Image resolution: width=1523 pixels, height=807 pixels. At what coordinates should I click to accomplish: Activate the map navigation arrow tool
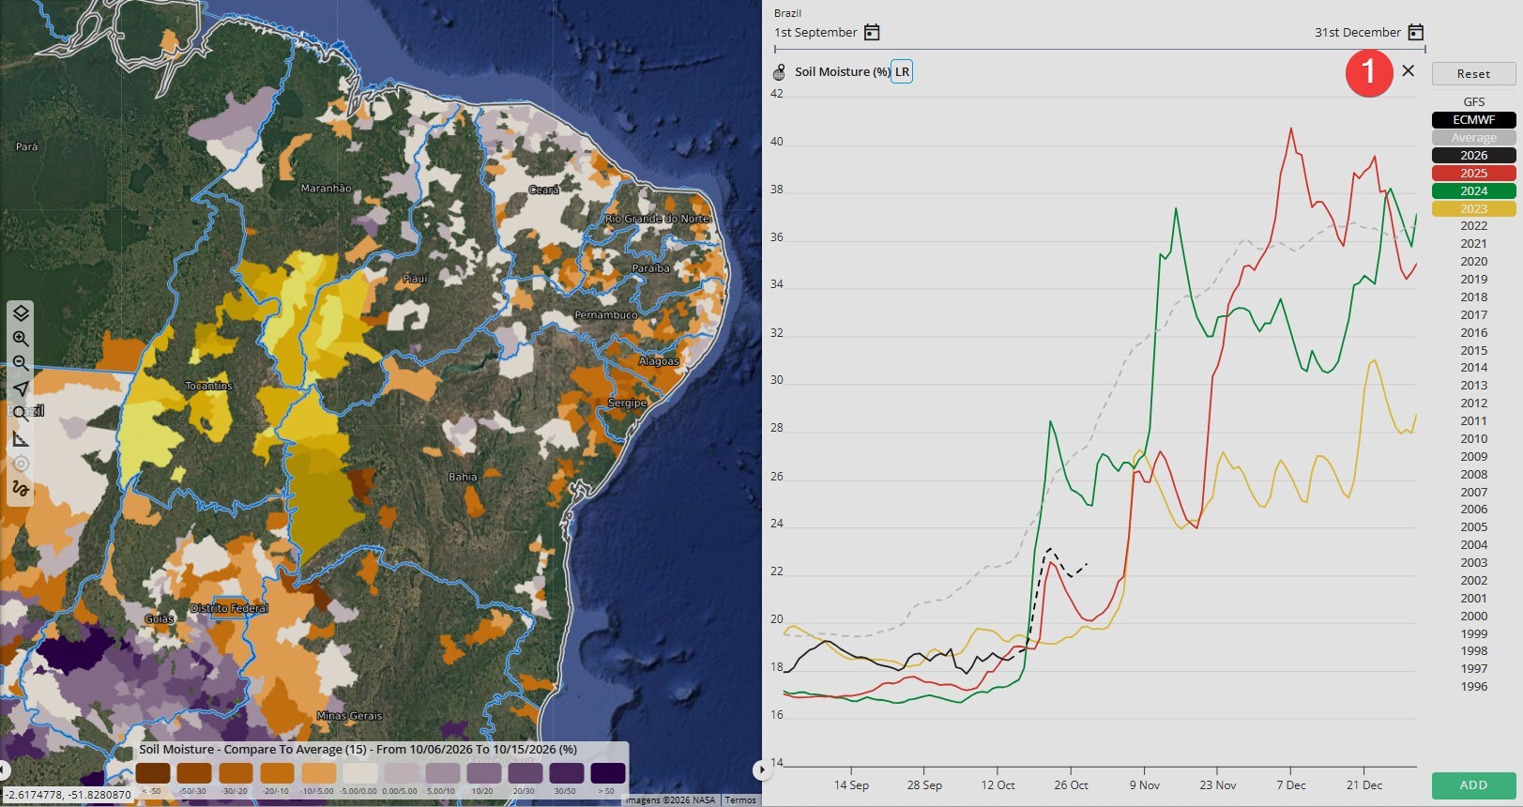point(21,388)
